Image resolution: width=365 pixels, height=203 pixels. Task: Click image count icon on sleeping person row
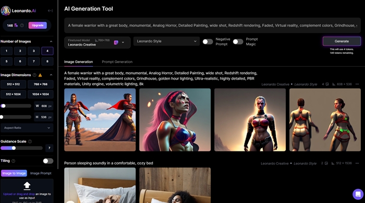pos(326,163)
